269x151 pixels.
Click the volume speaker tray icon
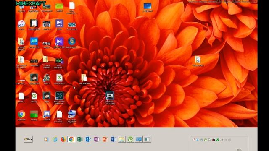[229, 140]
